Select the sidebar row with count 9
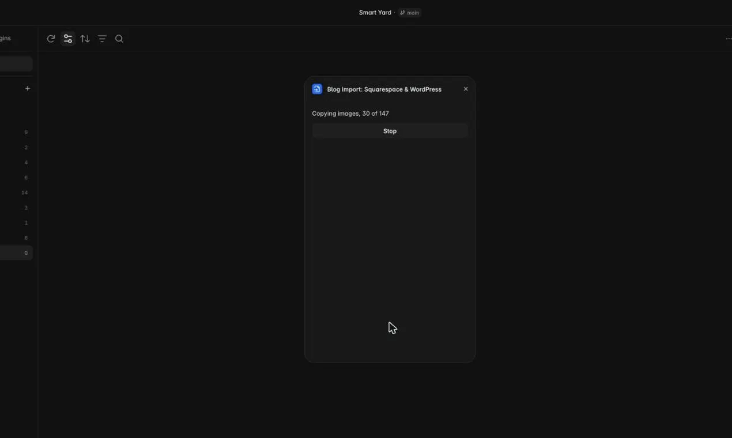Viewport: 732px width, 438px height. tap(16, 133)
